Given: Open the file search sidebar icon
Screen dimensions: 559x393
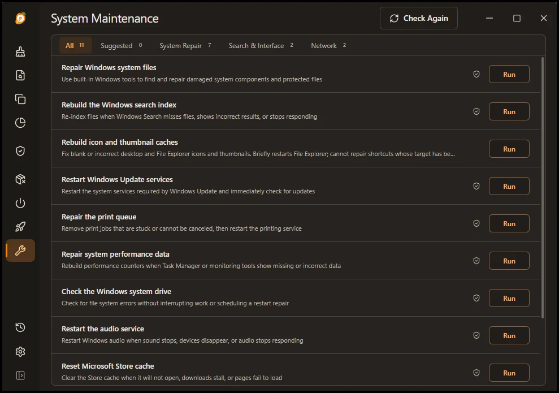Looking at the screenshot, I should [x=20, y=75].
